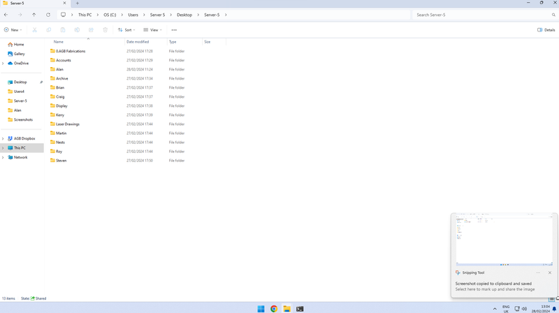Click the Search Server-5 field
The width and height of the screenshot is (559, 313).
pos(485,15)
